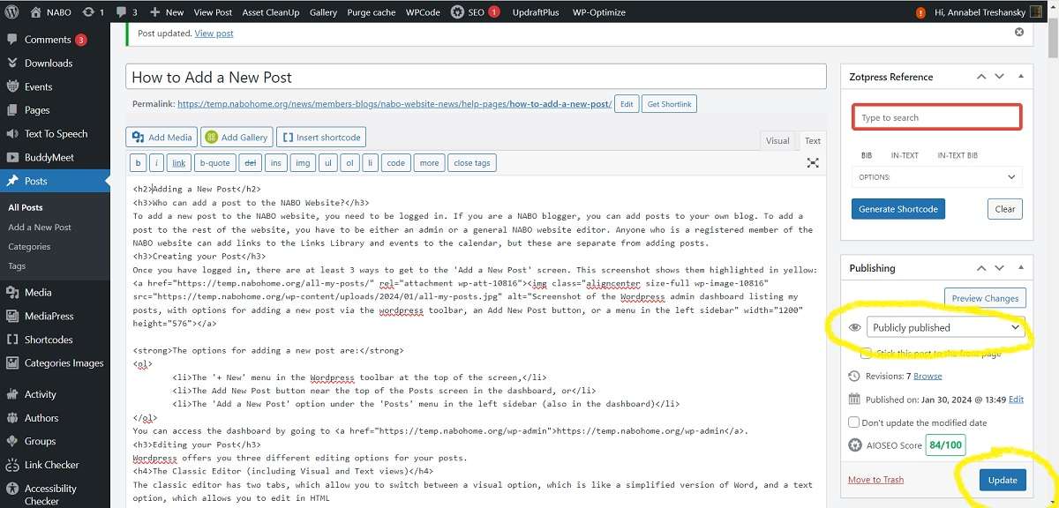This screenshot has height=508, width=1059.
Task: Toggle distraction-free fullscreen editor icon
Action: [813, 163]
